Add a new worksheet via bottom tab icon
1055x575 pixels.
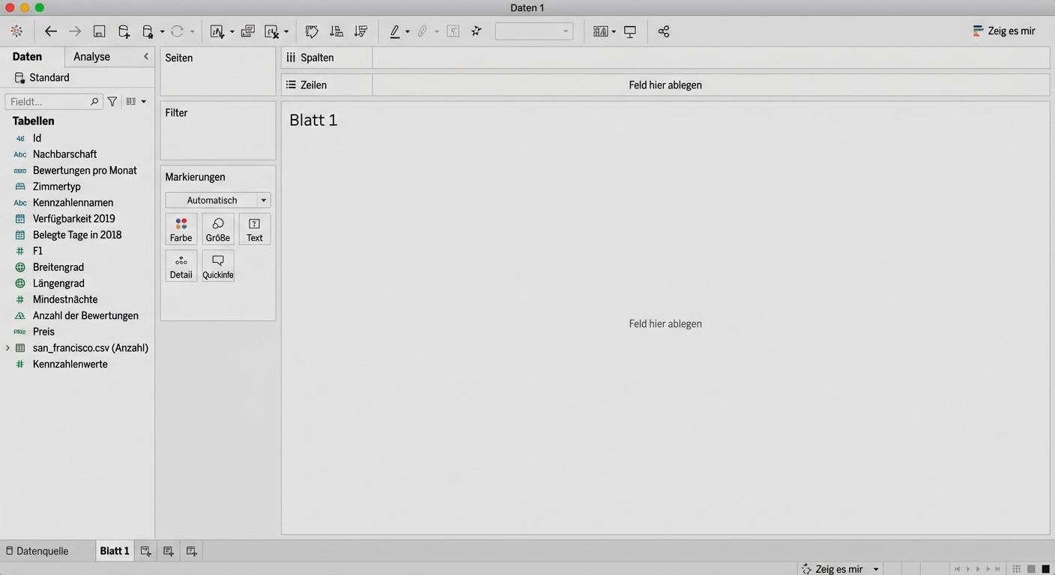145,551
